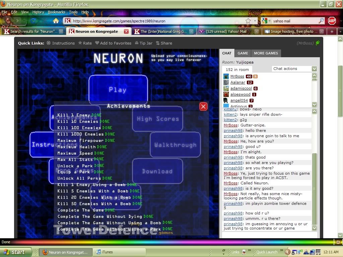Click Walkthrough game button

[175, 145]
